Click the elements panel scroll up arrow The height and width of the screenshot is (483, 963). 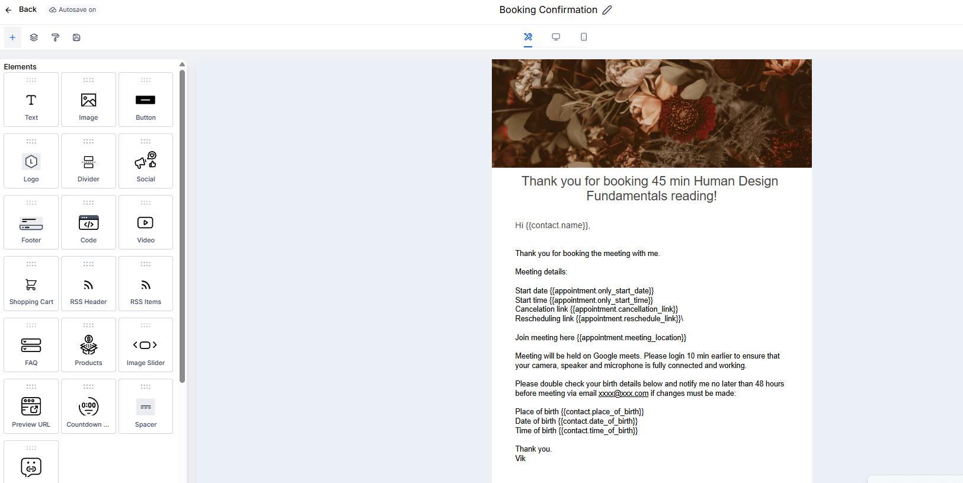click(182, 64)
